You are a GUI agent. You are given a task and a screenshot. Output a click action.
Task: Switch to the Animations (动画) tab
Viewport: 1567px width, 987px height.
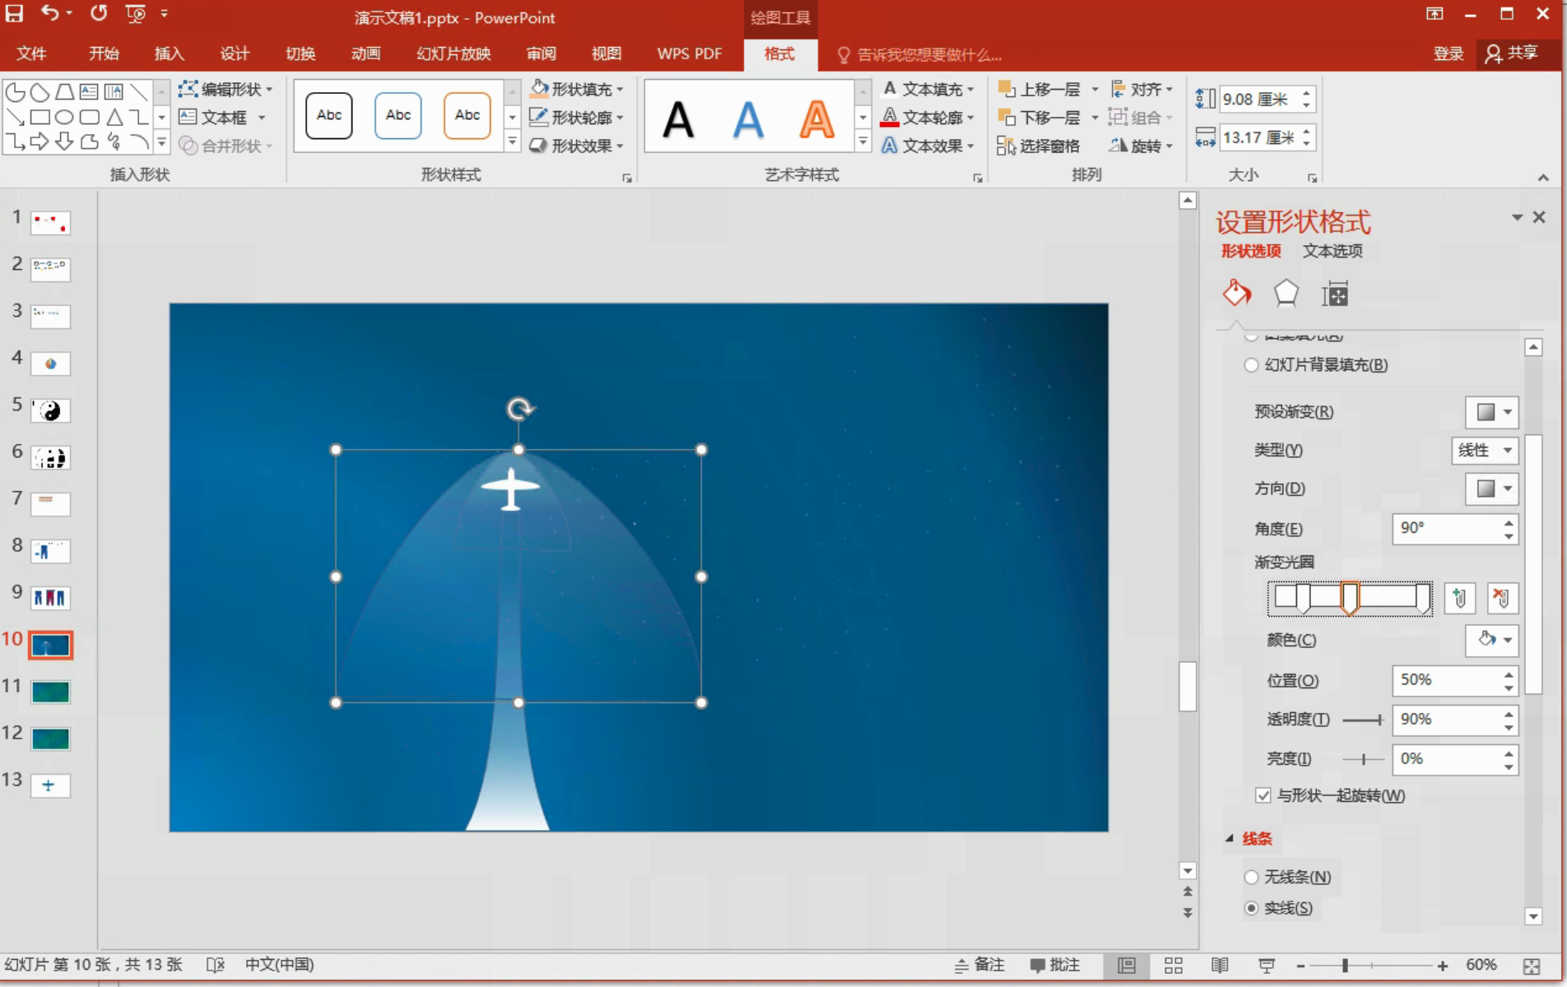click(x=365, y=53)
